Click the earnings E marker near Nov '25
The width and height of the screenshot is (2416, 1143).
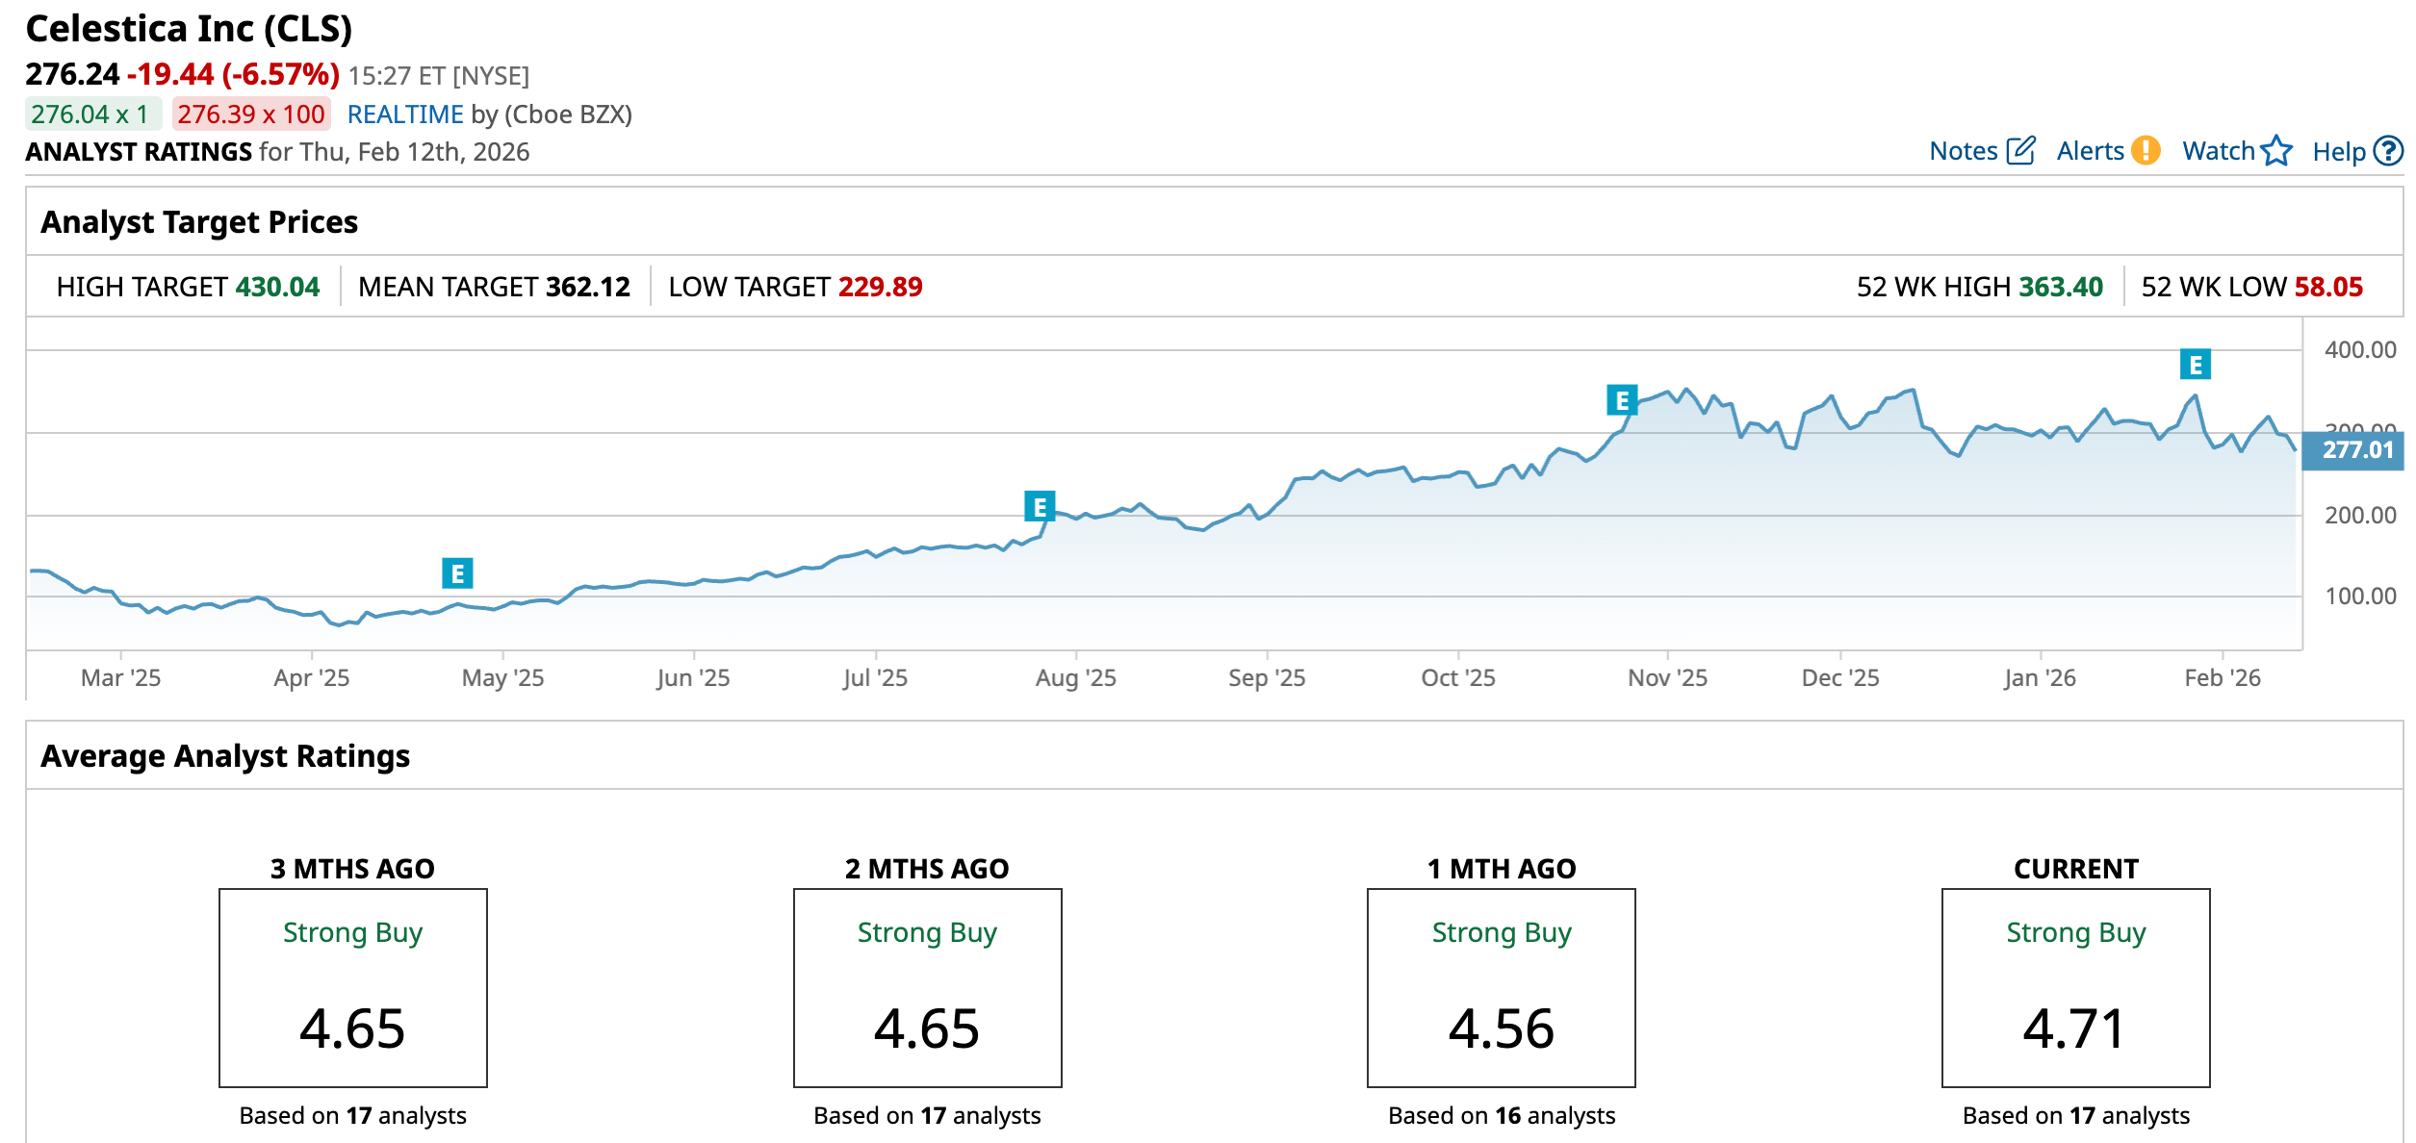click(1622, 399)
